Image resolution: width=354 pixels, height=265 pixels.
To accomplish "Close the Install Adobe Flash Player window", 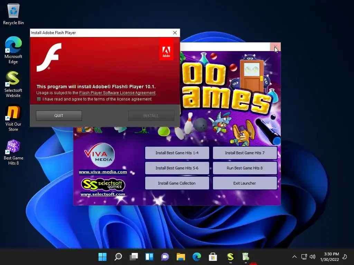I will [x=175, y=33].
